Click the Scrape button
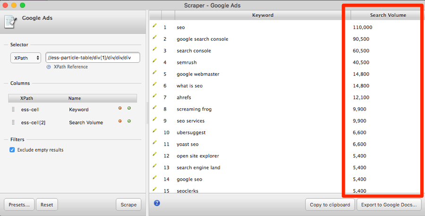The image size is (425, 216). (x=128, y=205)
